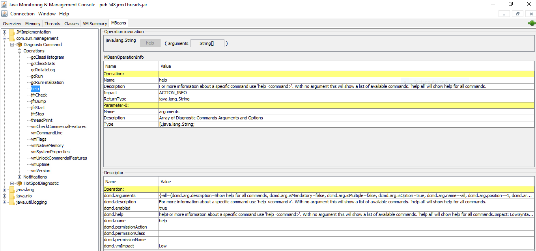Click the com.sun.management folder icon

tap(12, 38)
